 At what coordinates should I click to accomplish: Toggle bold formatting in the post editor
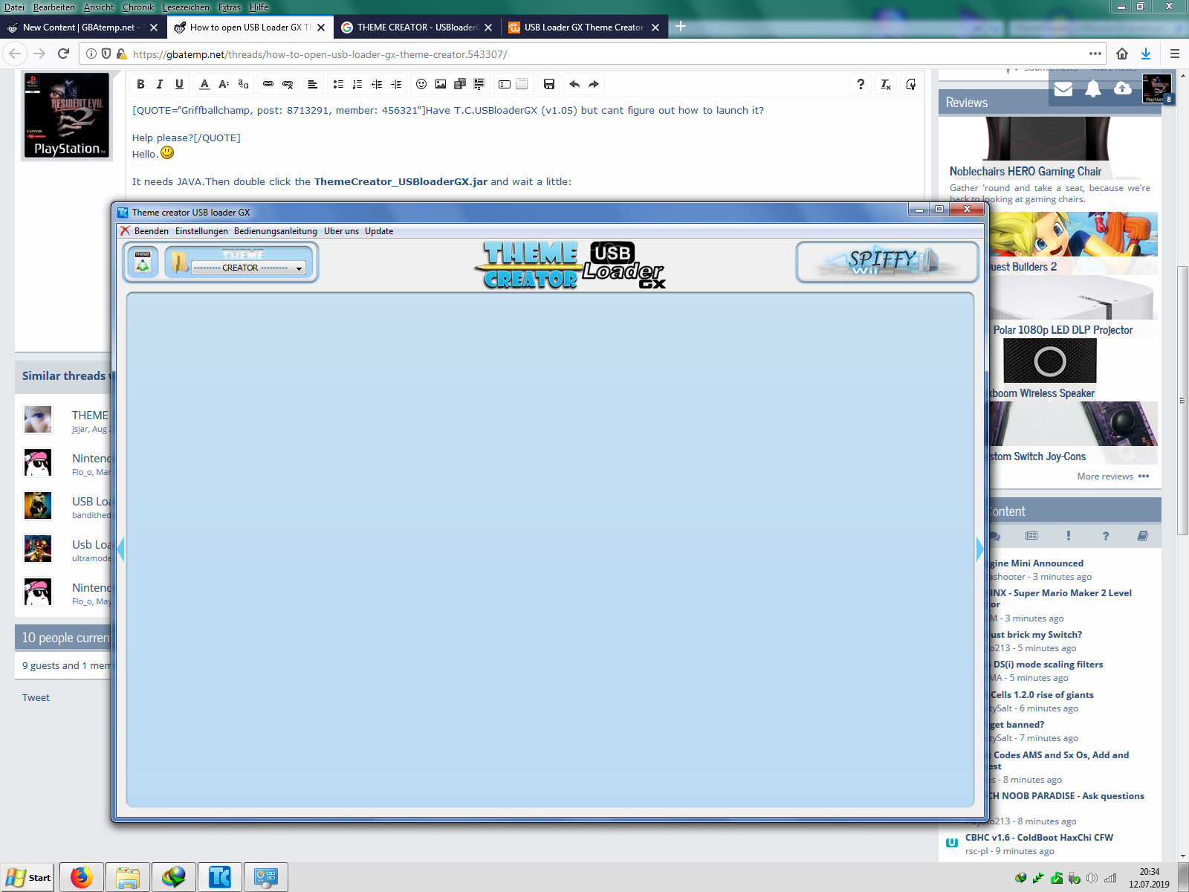[x=140, y=84]
